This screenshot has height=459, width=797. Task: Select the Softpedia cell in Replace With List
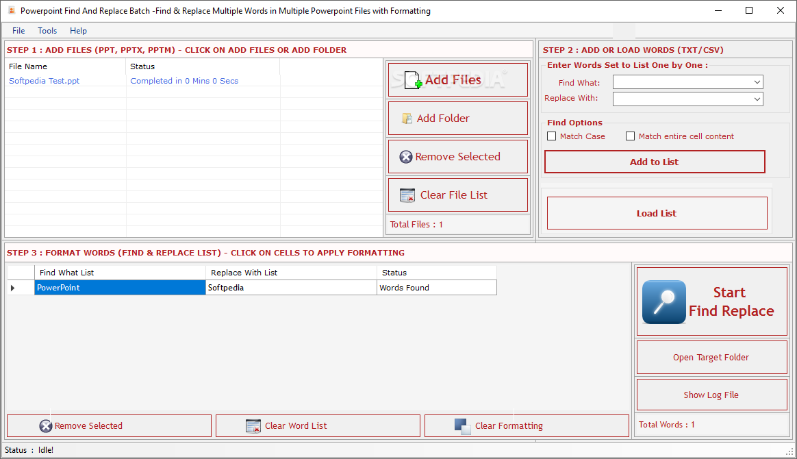click(291, 288)
